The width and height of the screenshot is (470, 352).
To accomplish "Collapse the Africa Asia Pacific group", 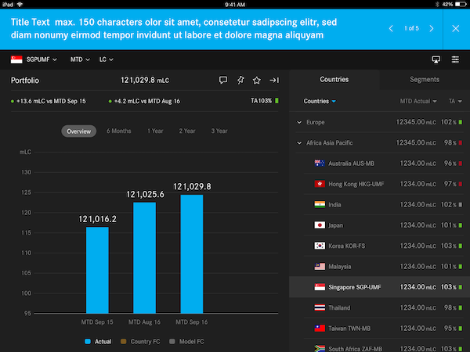I will [x=299, y=143].
